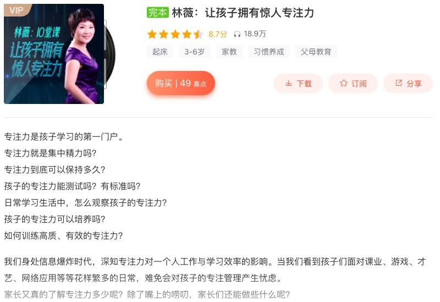Click the VIP badge on the cover
440x302 pixels.
[16, 10]
